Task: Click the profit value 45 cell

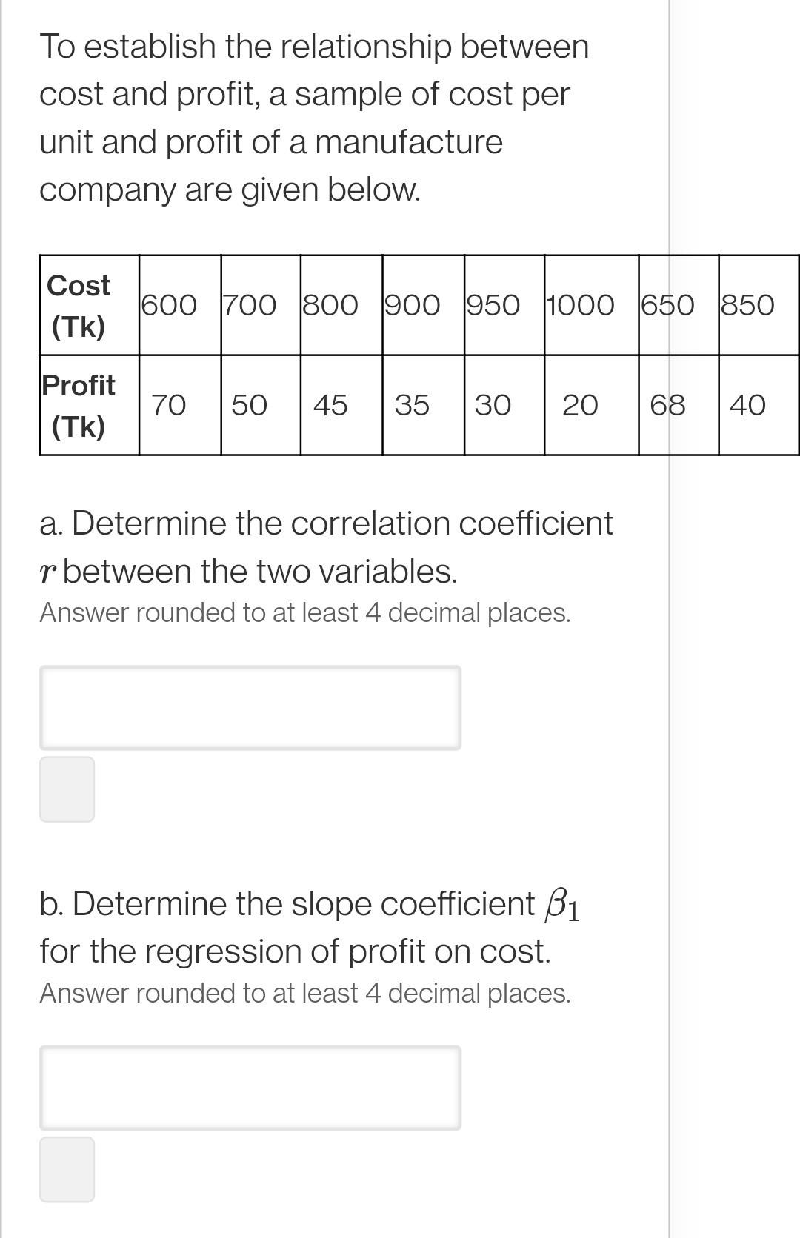Action: (x=341, y=405)
